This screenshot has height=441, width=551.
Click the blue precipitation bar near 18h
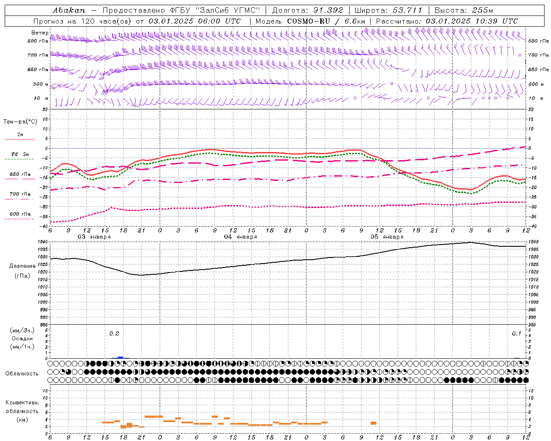click(121, 357)
